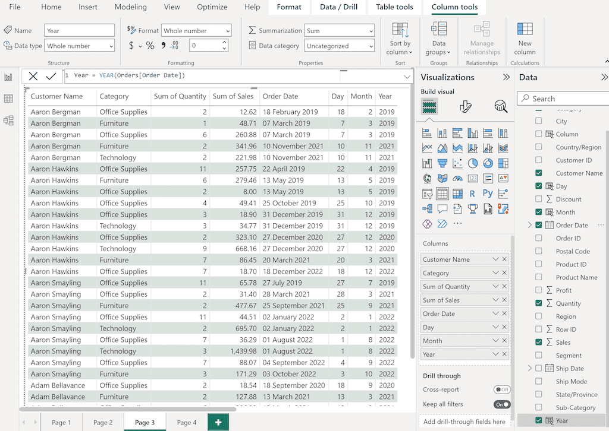Expand the Order Date hierarchy

coord(529,225)
